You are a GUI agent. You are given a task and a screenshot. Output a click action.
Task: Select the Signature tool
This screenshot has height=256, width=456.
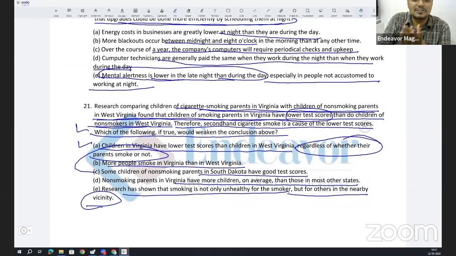[162, 12]
